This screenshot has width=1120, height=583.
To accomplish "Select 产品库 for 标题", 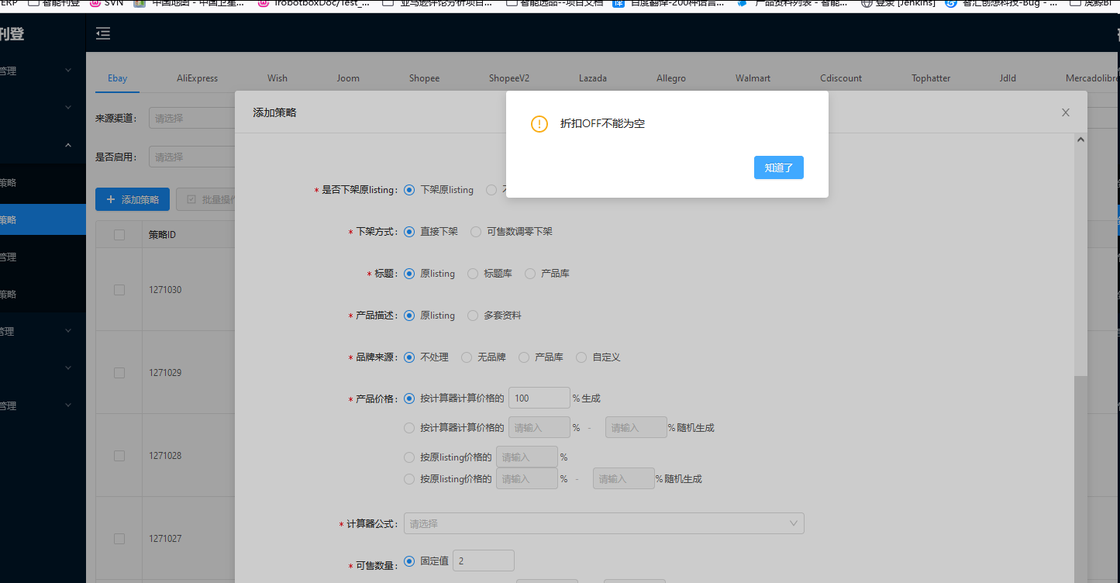I will (530, 274).
